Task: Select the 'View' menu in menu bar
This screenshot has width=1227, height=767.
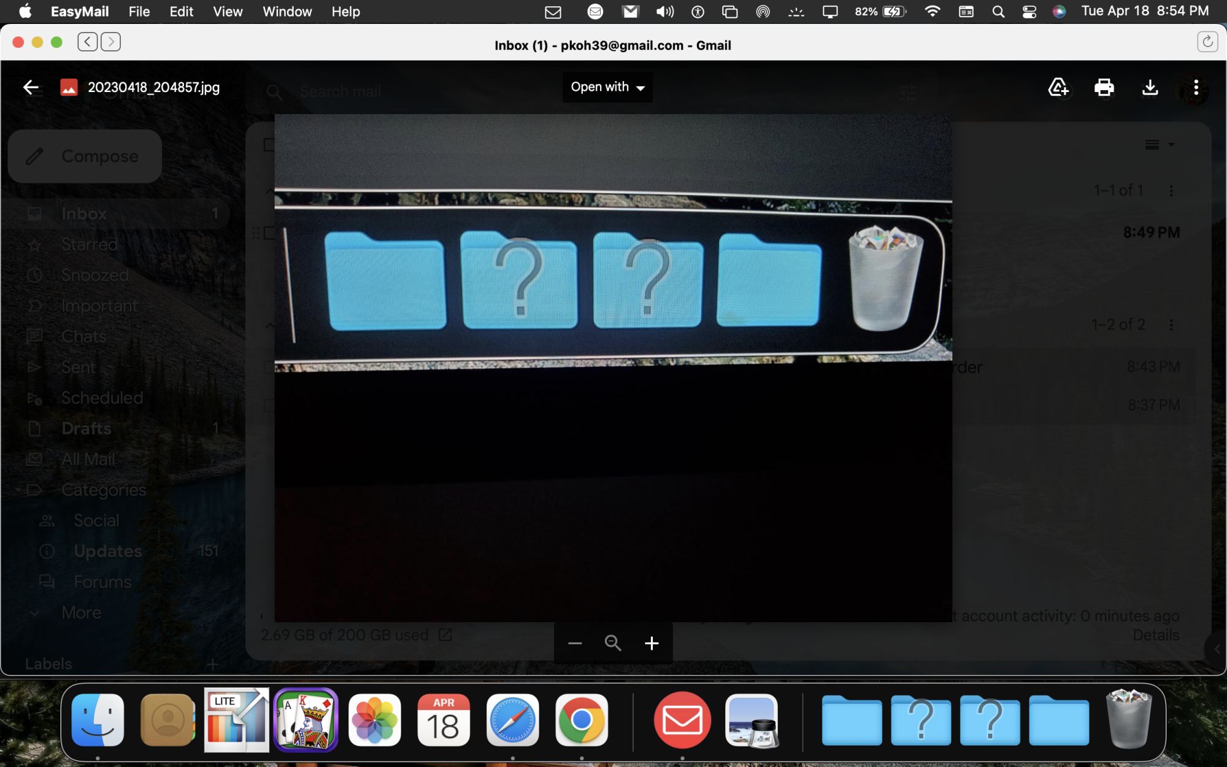Action: (x=228, y=12)
